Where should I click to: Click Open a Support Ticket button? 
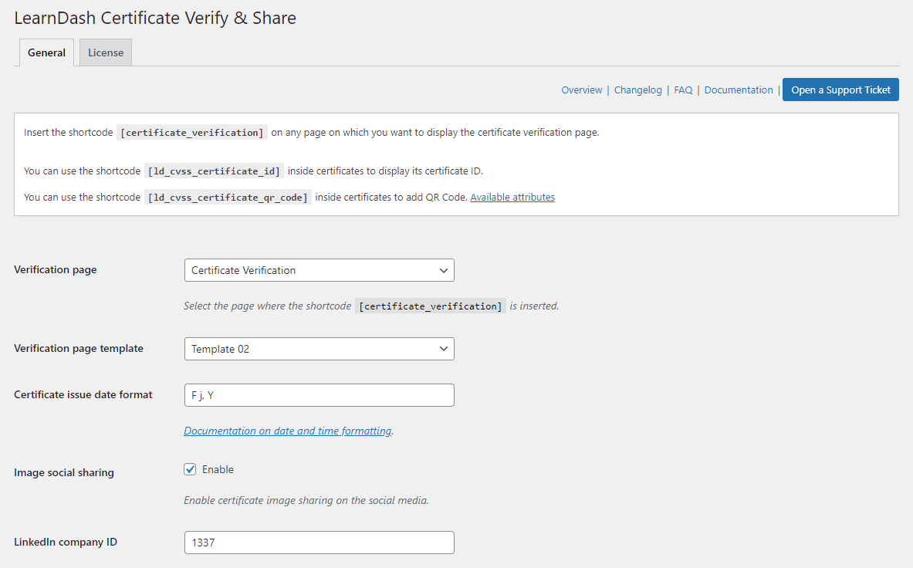(x=840, y=90)
